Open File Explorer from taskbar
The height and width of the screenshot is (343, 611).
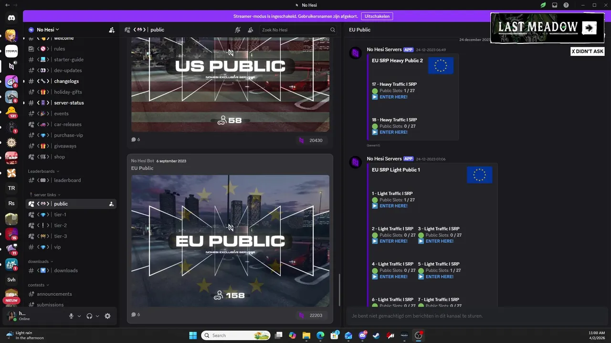coord(306,335)
